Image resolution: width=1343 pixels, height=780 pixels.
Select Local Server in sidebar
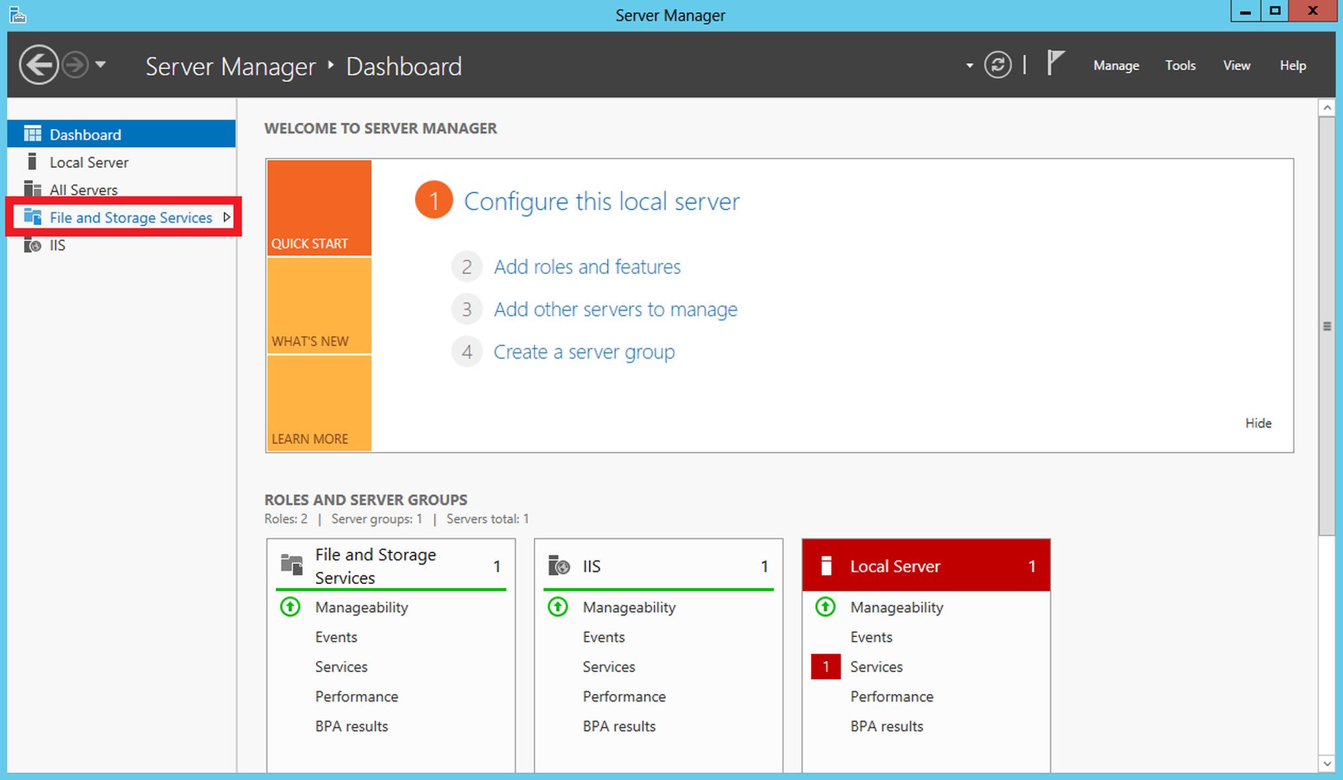coord(89,162)
